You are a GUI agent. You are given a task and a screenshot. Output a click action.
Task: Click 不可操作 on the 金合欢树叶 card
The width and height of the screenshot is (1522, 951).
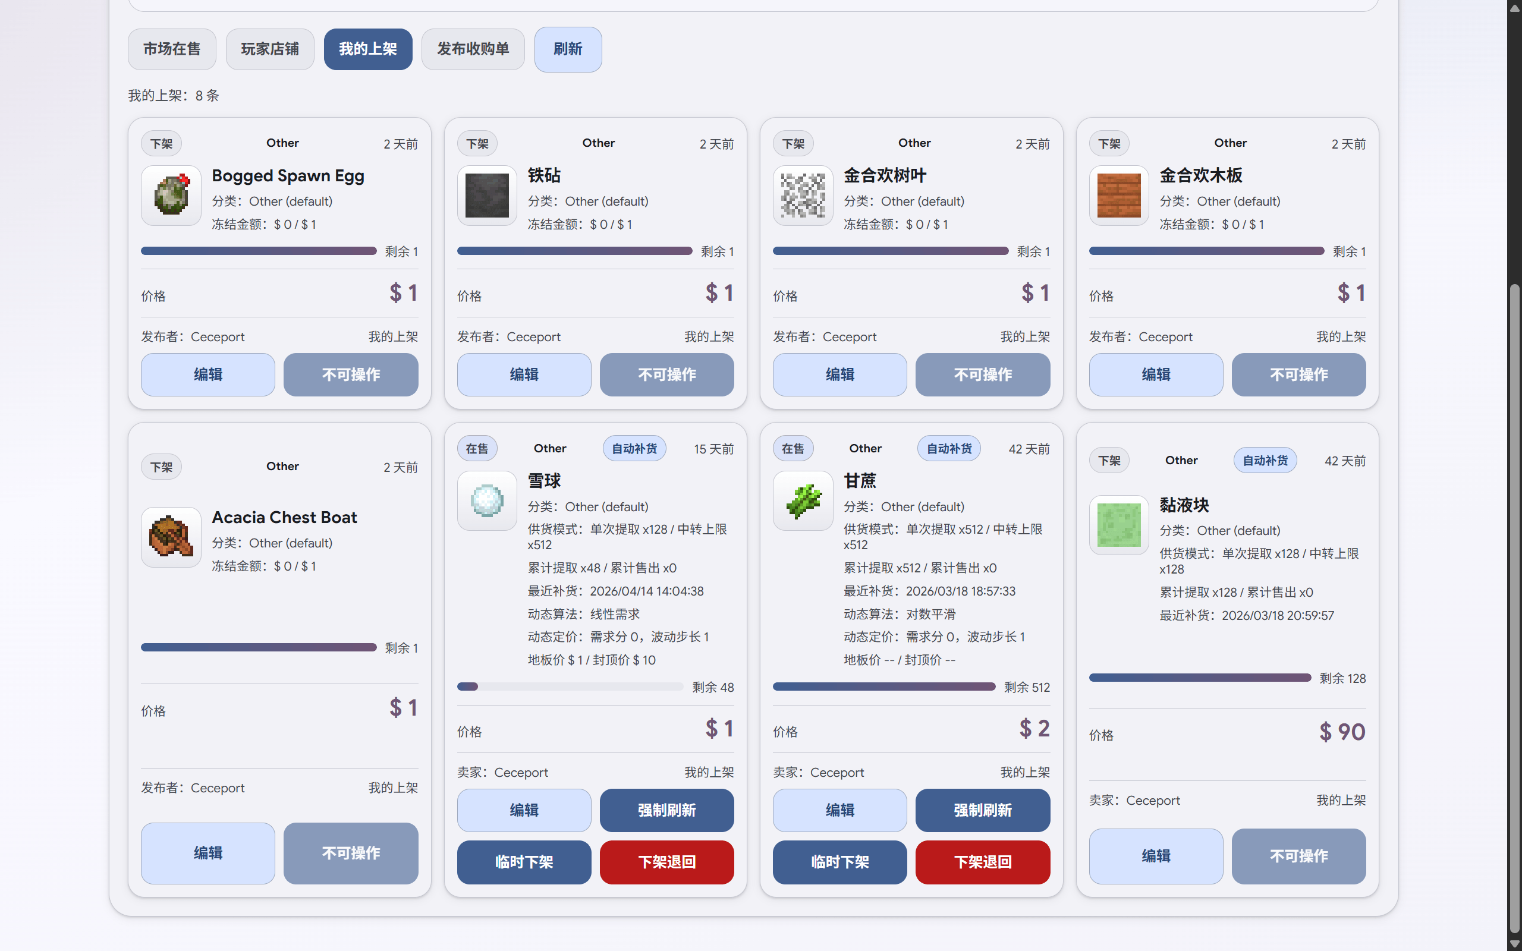click(982, 375)
